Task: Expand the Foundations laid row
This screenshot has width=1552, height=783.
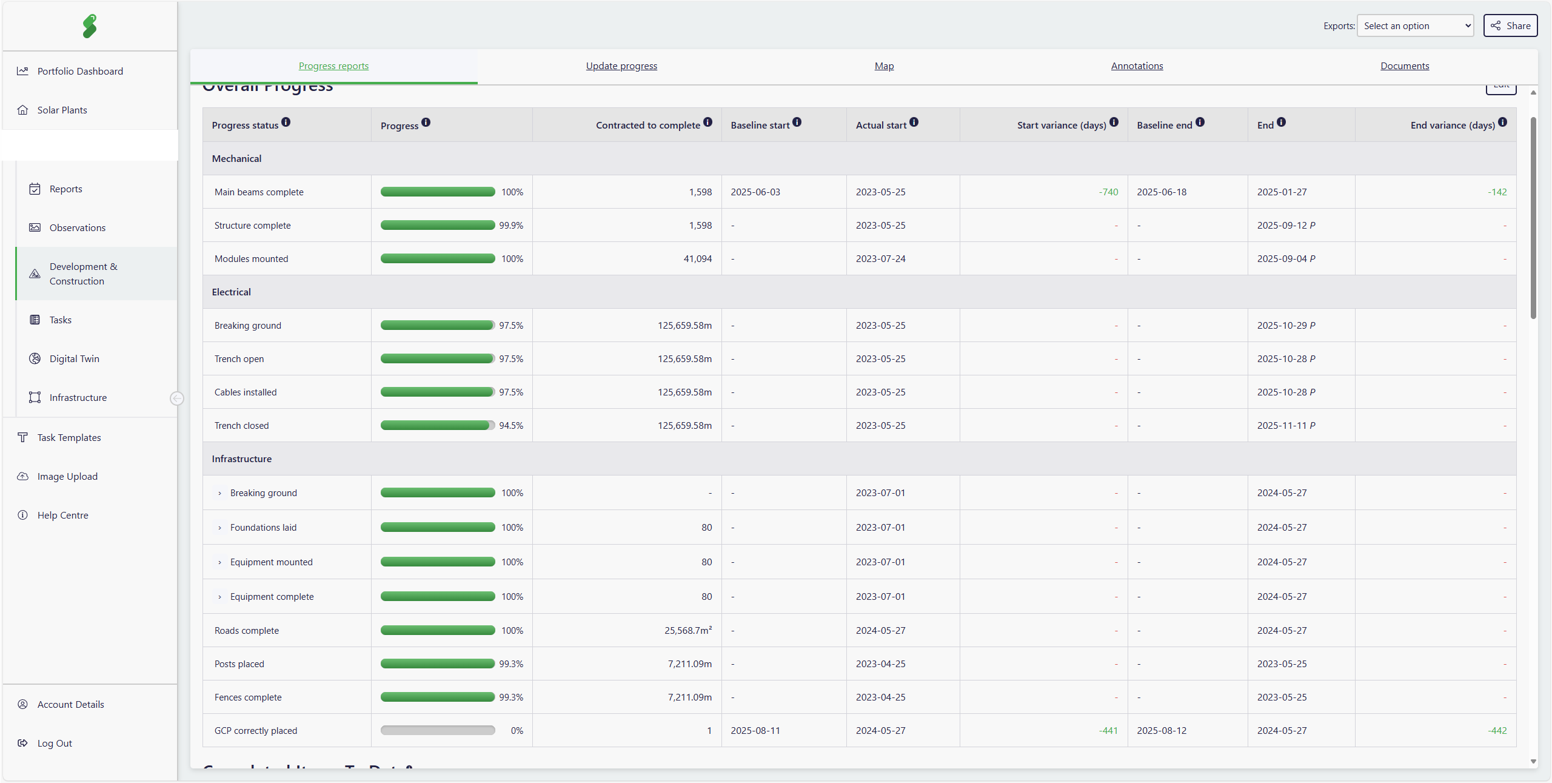Action: click(x=219, y=528)
